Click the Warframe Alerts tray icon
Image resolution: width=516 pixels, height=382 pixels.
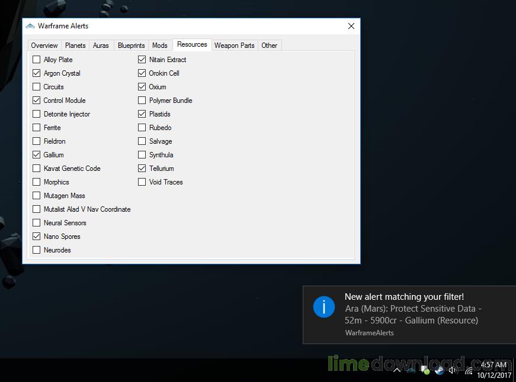click(411, 371)
